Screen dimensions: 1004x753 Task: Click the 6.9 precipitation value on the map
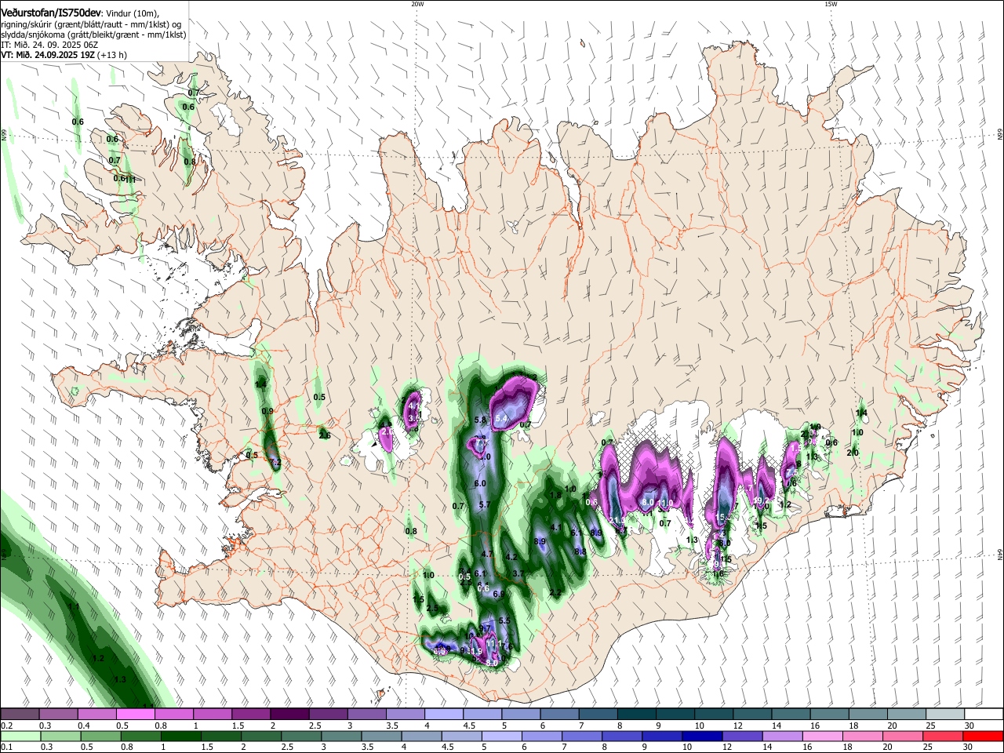tap(498, 594)
